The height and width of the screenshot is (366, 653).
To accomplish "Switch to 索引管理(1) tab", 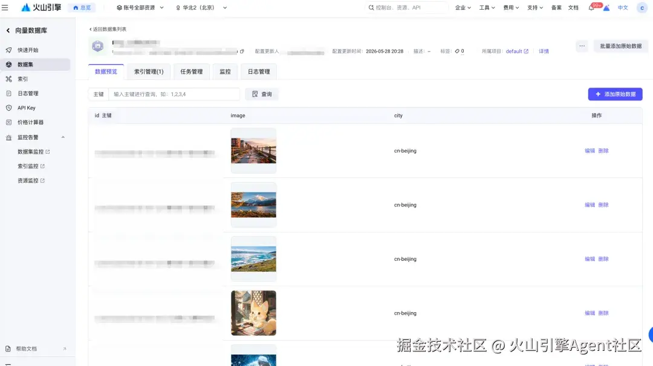I will 149,72.
